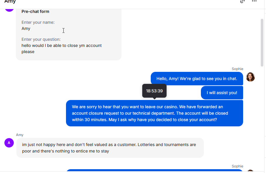This screenshot has height=173, width=266.
Task: Click Amy's "not happy here" reply message
Action: [110, 148]
